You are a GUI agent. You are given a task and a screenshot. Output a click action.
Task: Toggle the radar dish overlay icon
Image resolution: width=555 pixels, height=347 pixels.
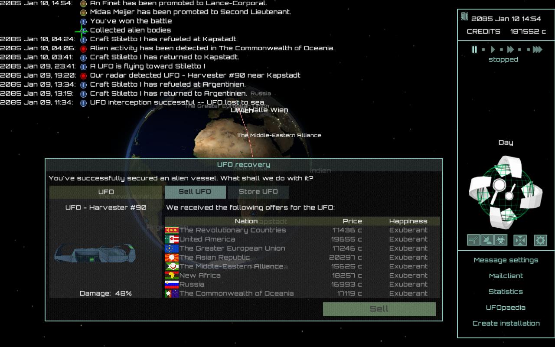point(487,240)
